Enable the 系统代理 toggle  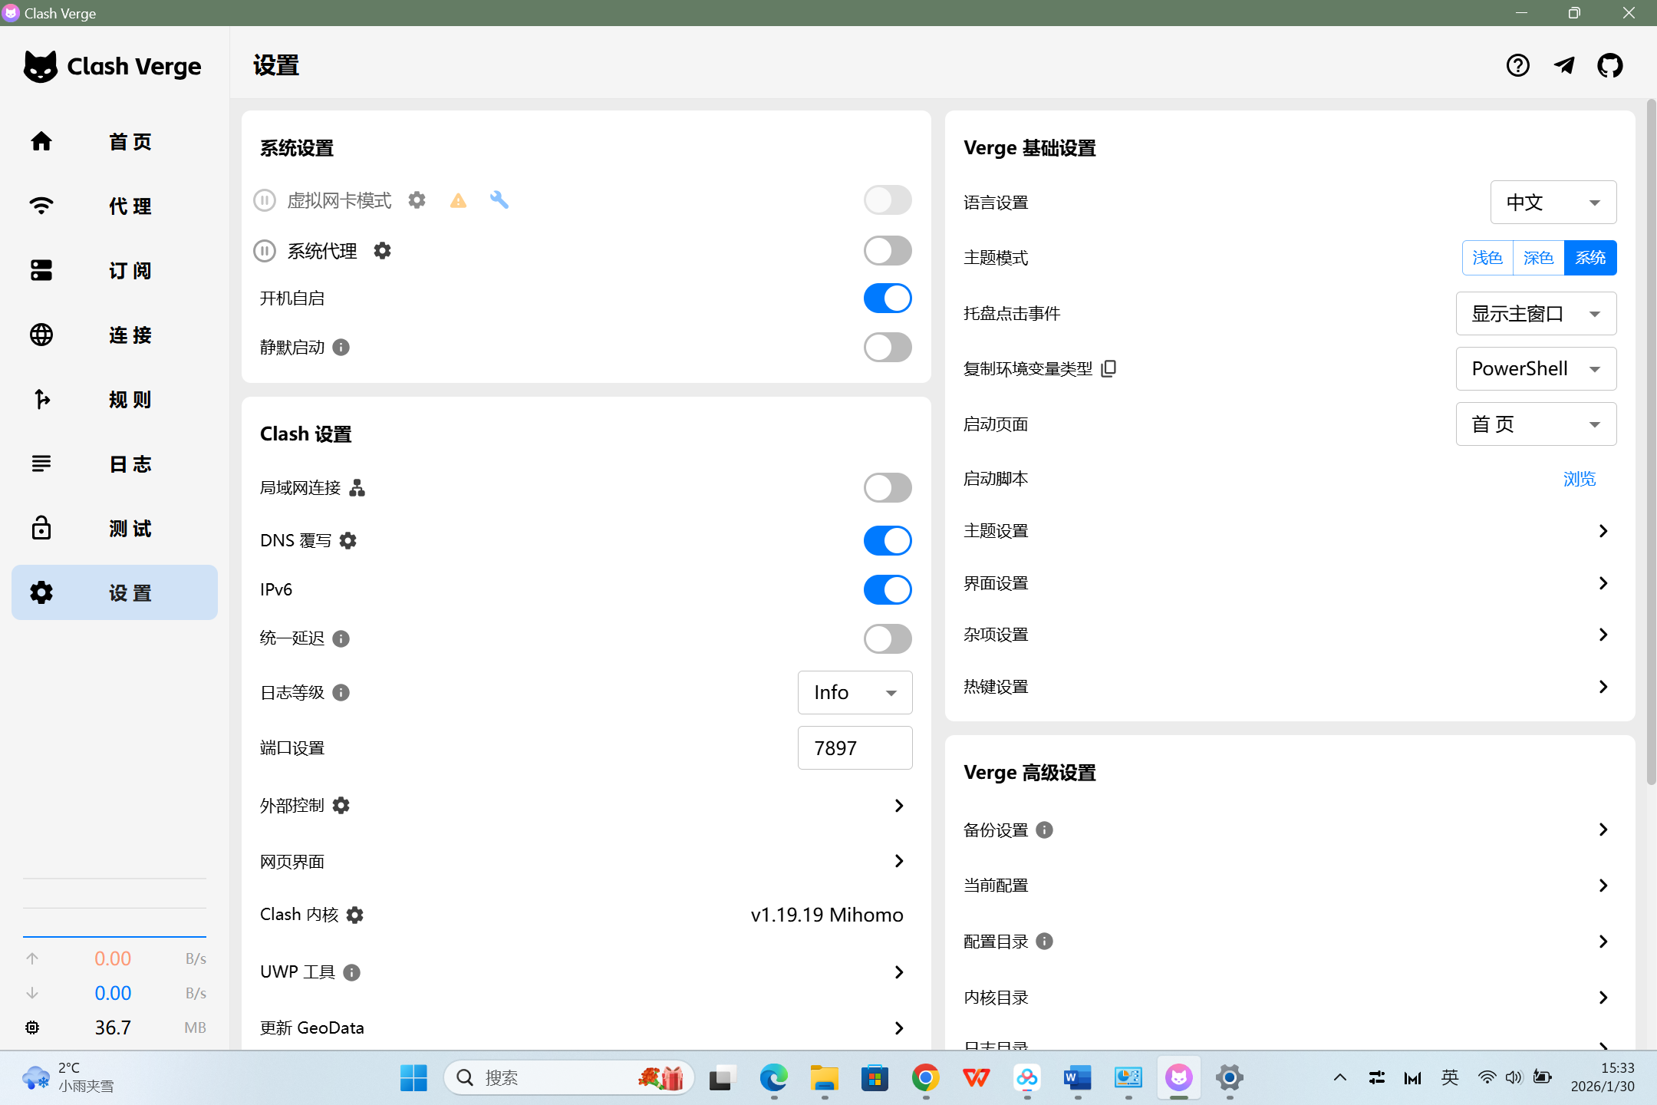coord(888,251)
